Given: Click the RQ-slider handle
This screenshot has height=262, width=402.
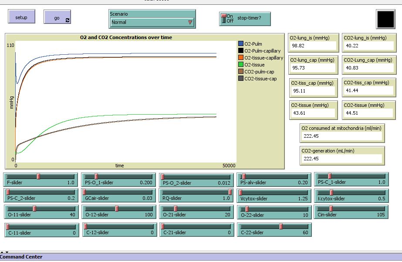Looking at the screenshot, I should click(229, 192).
